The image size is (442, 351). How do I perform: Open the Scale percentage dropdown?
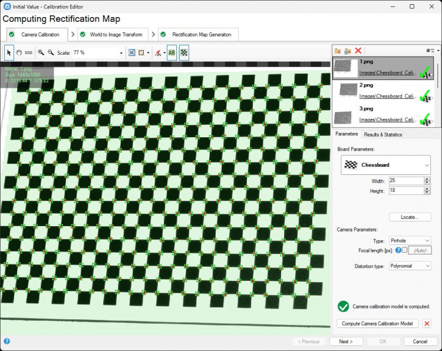pos(121,53)
